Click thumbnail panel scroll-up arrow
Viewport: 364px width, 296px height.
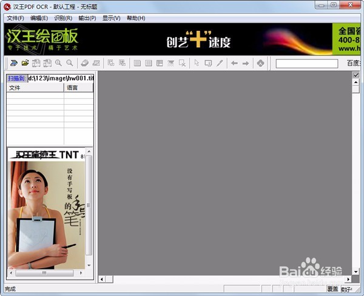pyautogui.click(x=89, y=151)
